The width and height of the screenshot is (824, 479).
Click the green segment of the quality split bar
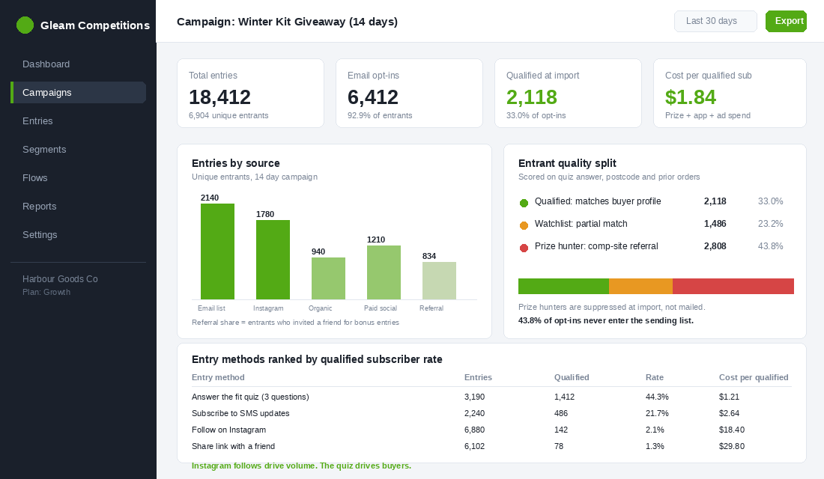point(563,286)
